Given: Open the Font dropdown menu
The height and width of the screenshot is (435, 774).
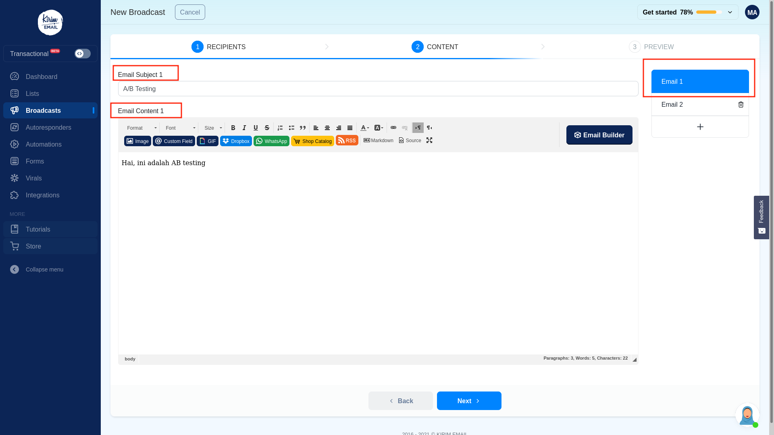Looking at the screenshot, I should click(179, 127).
